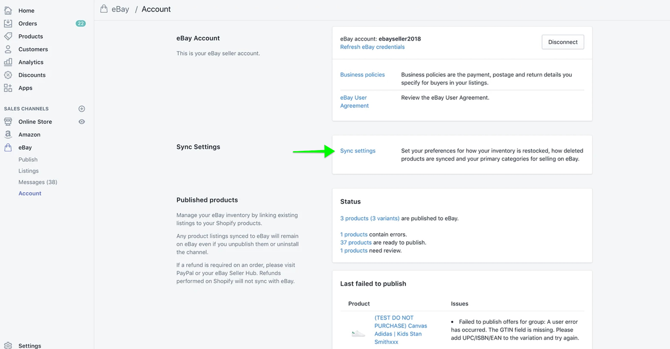Open the Sync settings link

[x=358, y=150]
